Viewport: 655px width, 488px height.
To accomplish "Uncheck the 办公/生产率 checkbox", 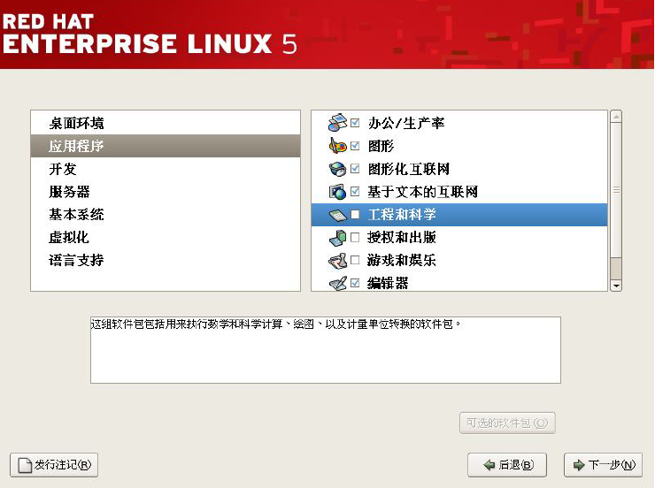I will tap(355, 123).
